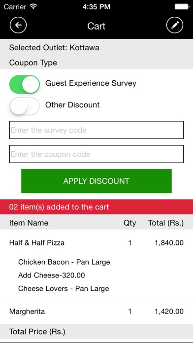Tap the 1,420.00 total amount
This screenshot has height=343, width=193.
pos(169,311)
